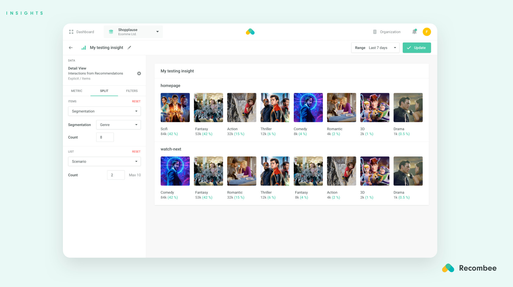Click the Update button
Screen dimensions: 513x287
[x=417, y=48]
